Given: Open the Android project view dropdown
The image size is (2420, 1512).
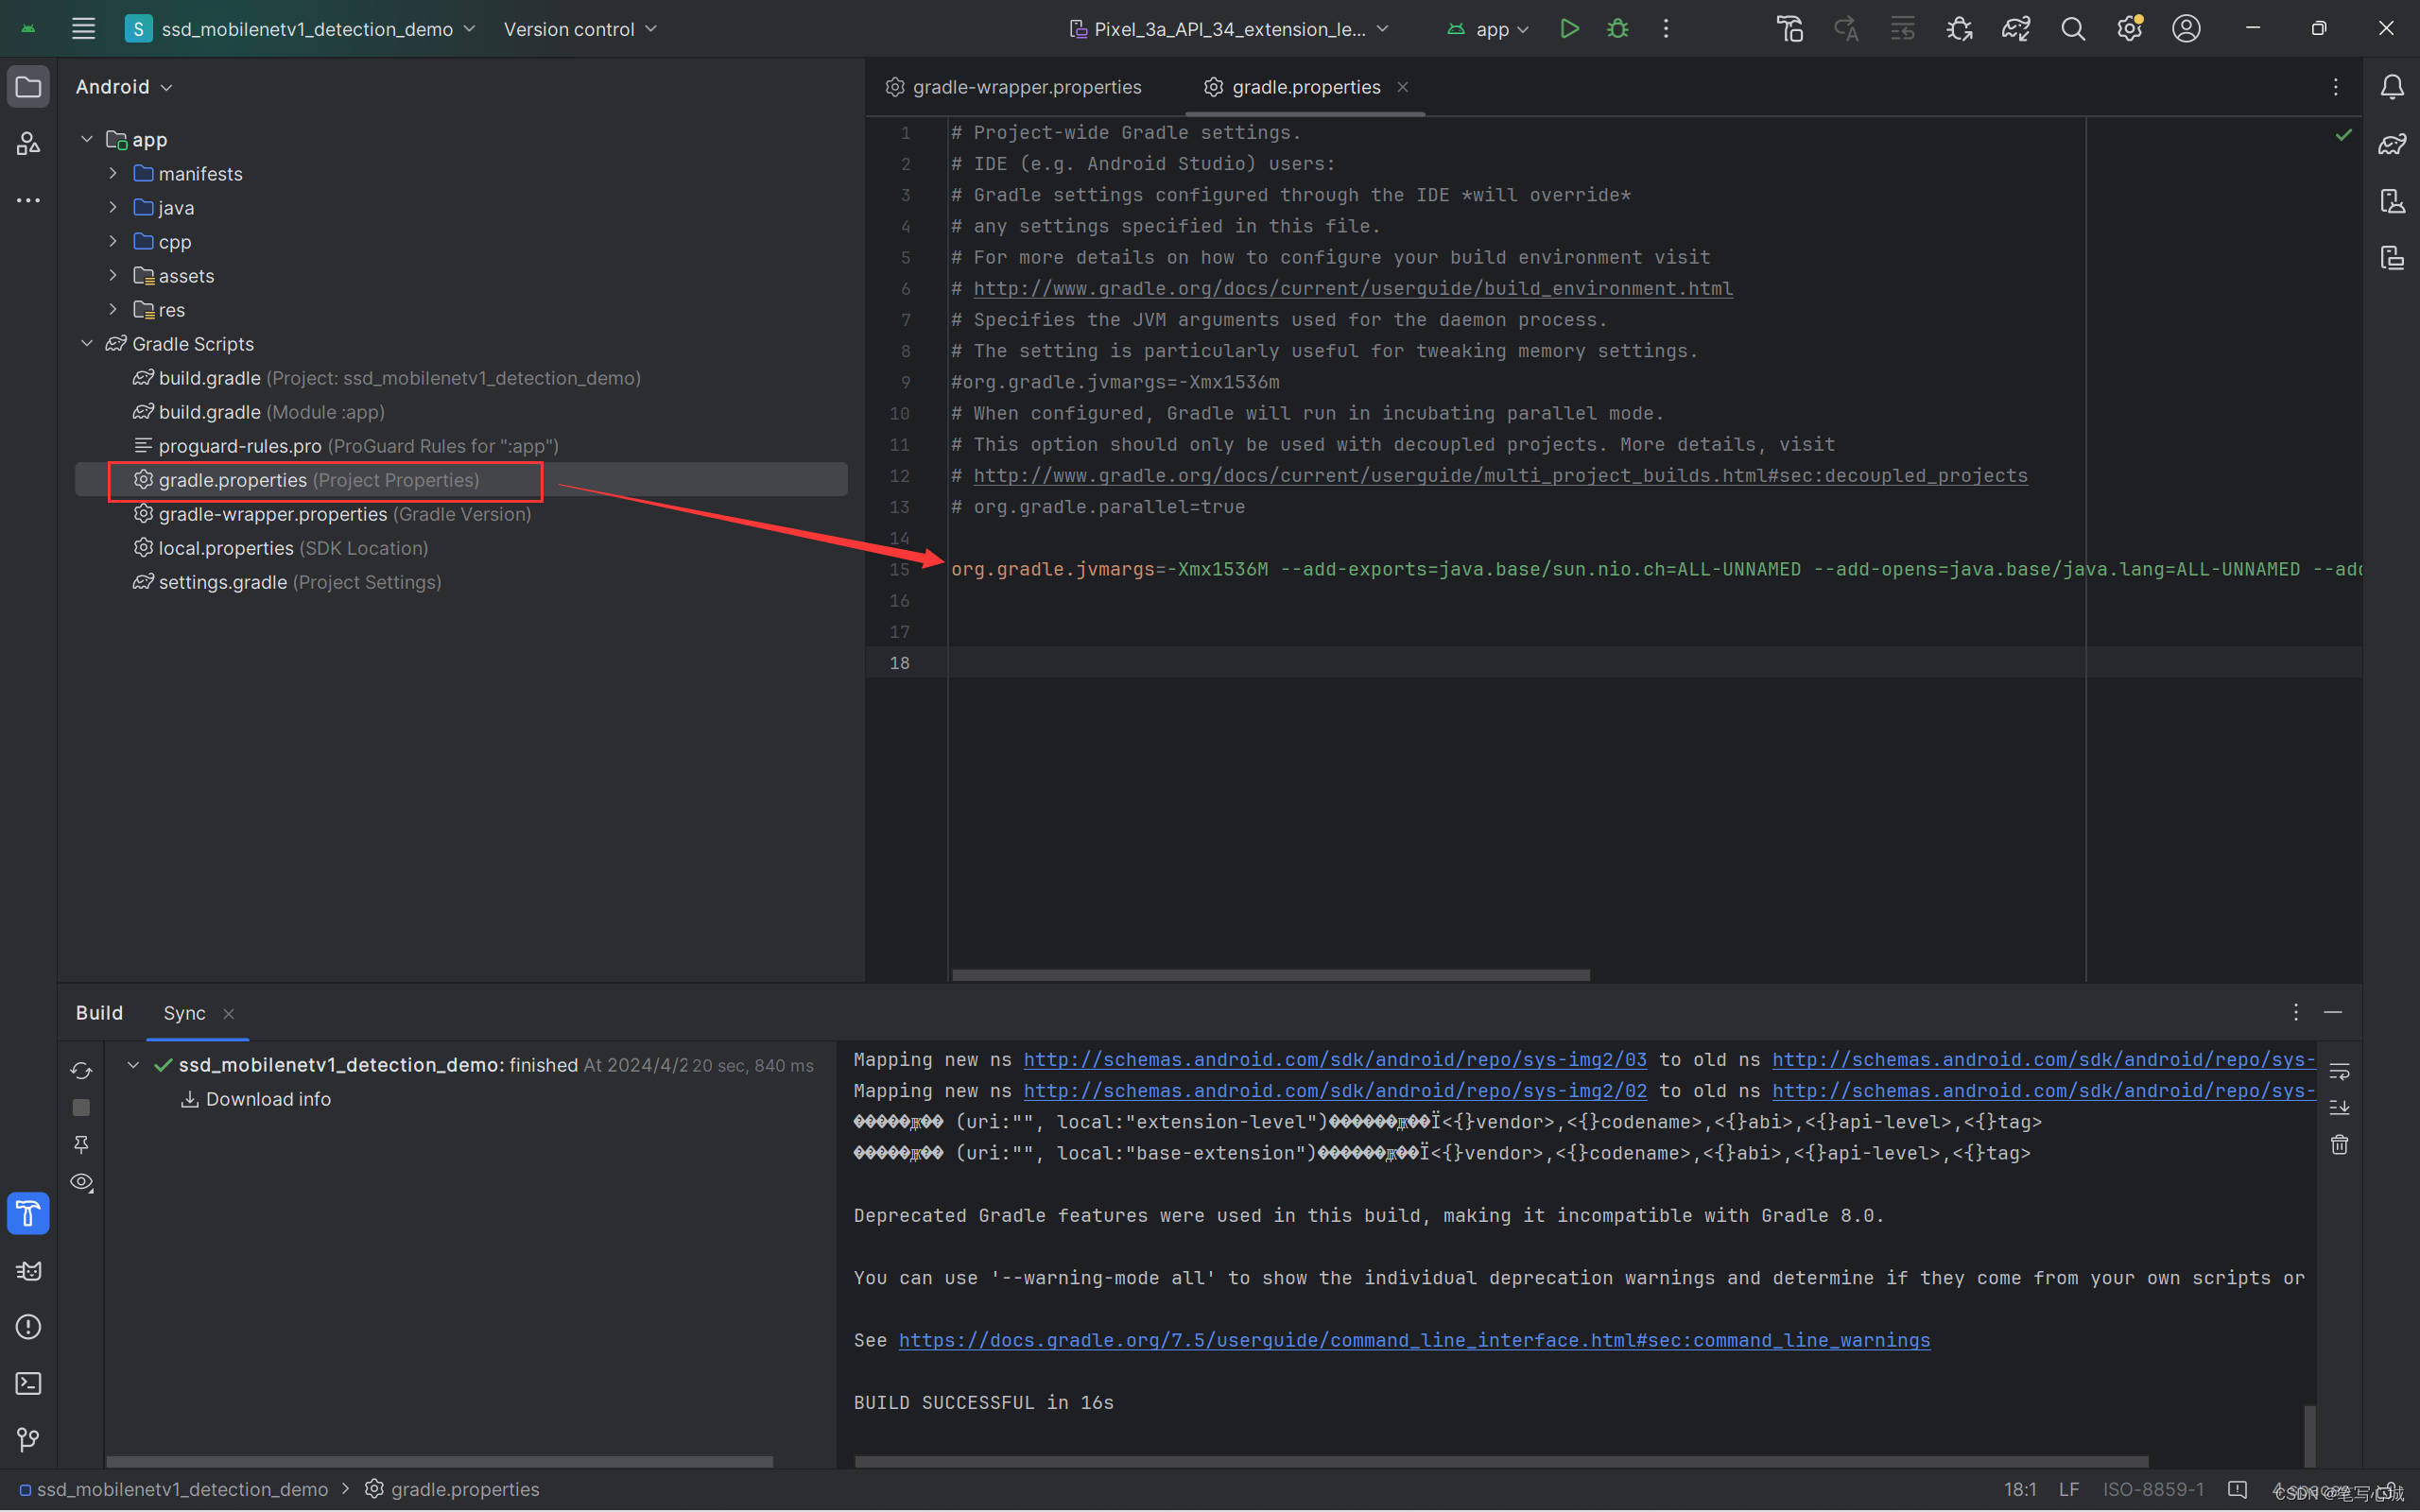Looking at the screenshot, I should pos(124,87).
